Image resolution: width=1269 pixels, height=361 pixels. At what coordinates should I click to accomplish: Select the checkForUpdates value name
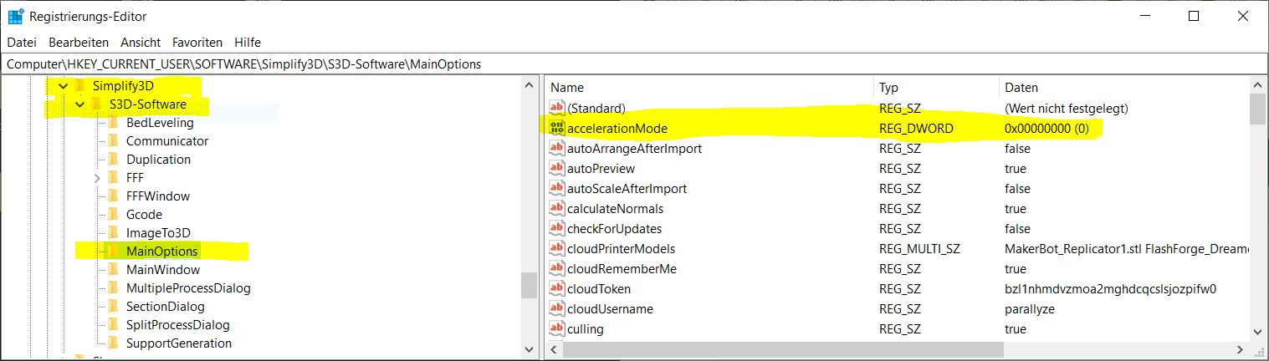(x=614, y=228)
